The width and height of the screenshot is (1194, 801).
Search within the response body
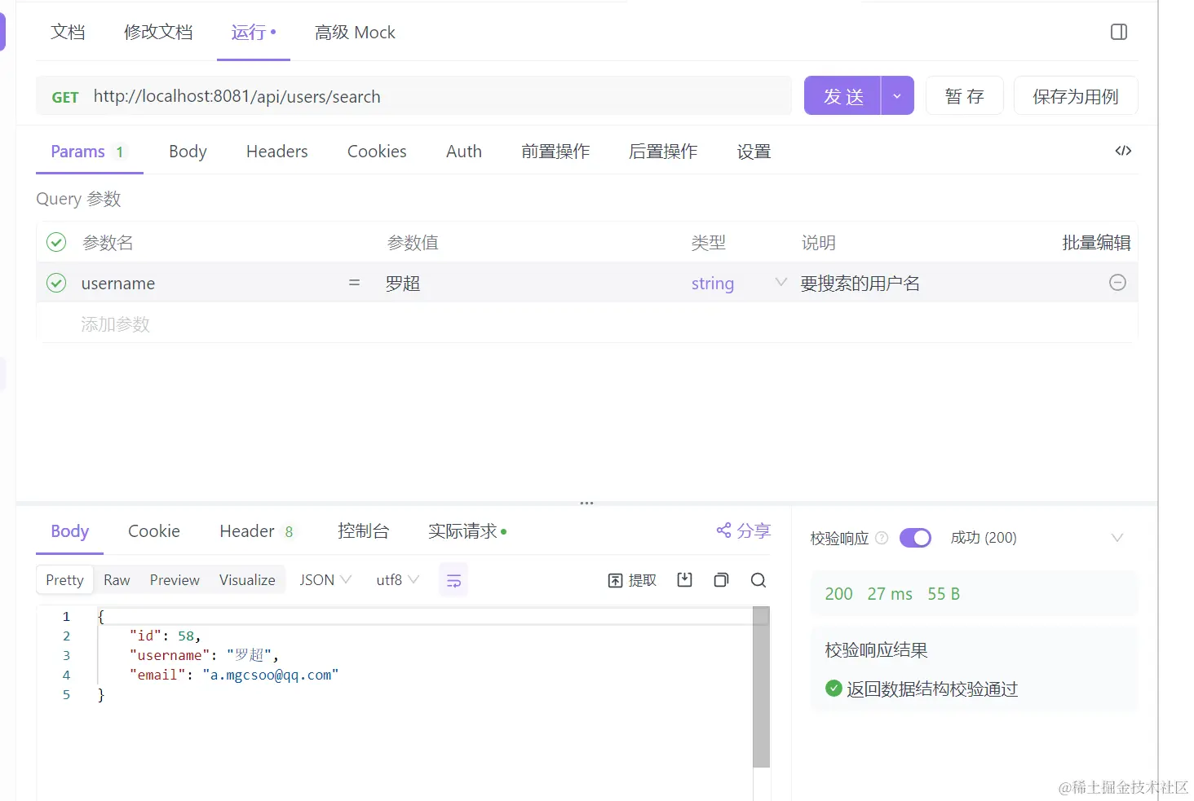pos(758,579)
